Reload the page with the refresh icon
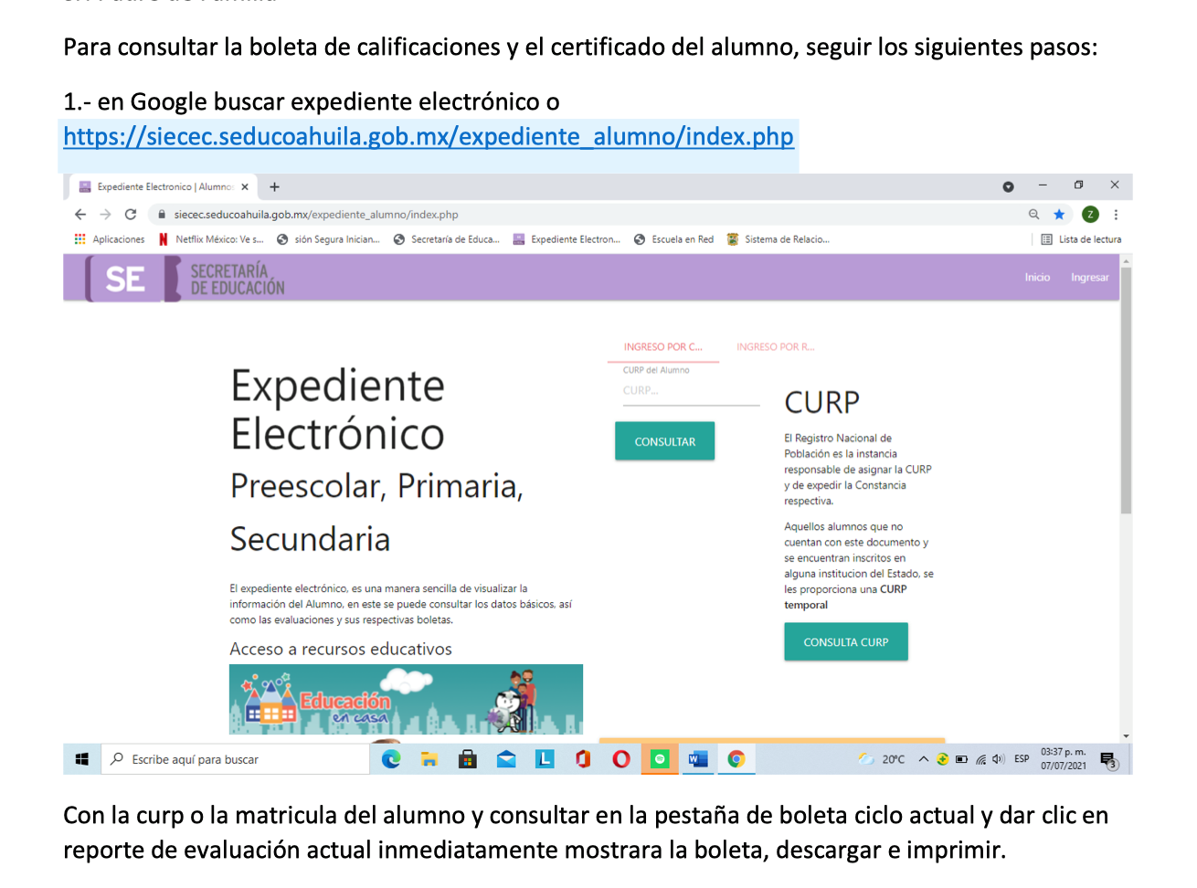 coord(131,215)
